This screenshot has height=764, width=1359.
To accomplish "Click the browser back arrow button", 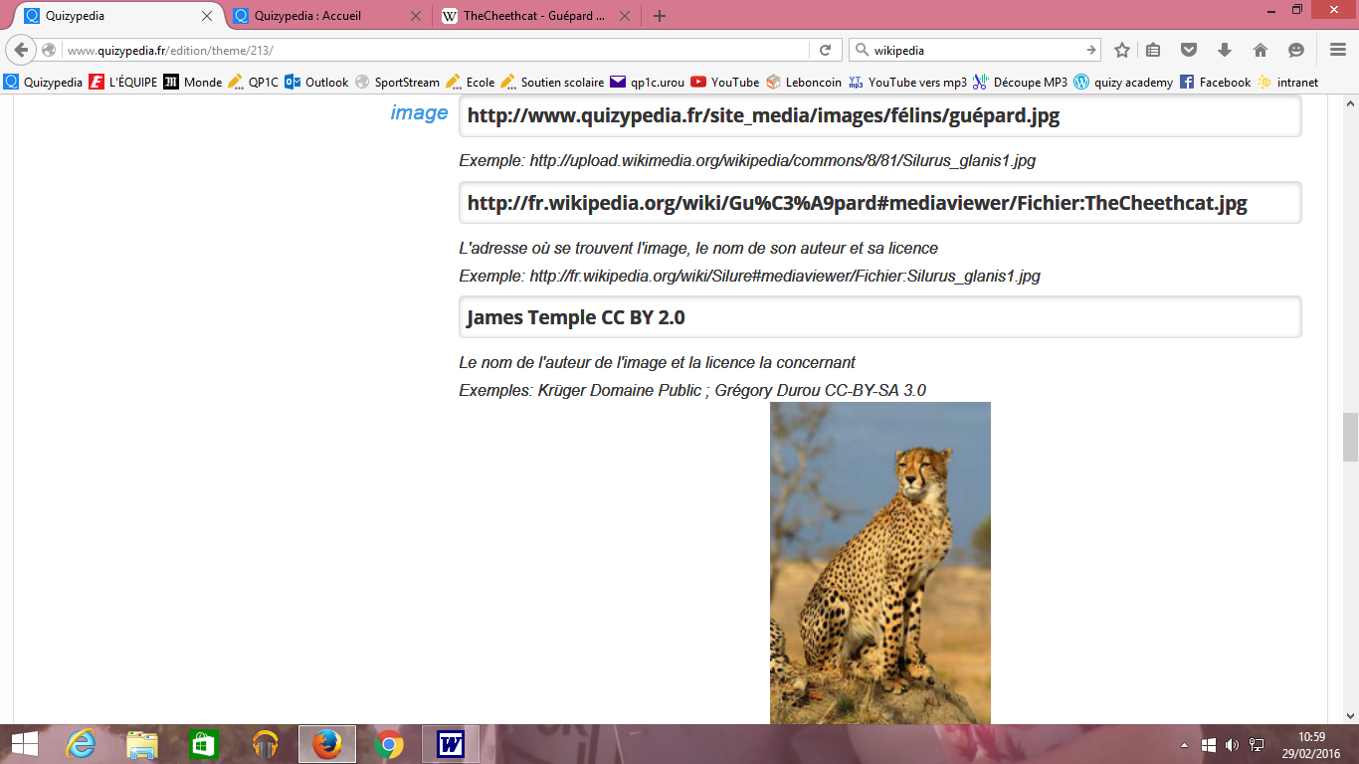I will pyautogui.click(x=21, y=50).
